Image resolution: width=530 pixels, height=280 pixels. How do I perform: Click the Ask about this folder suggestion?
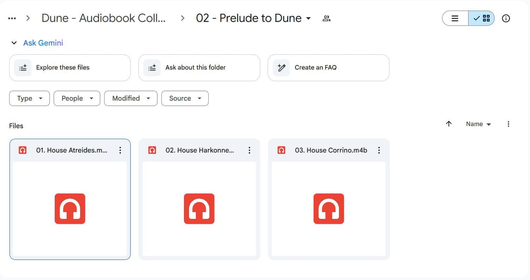[199, 68]
